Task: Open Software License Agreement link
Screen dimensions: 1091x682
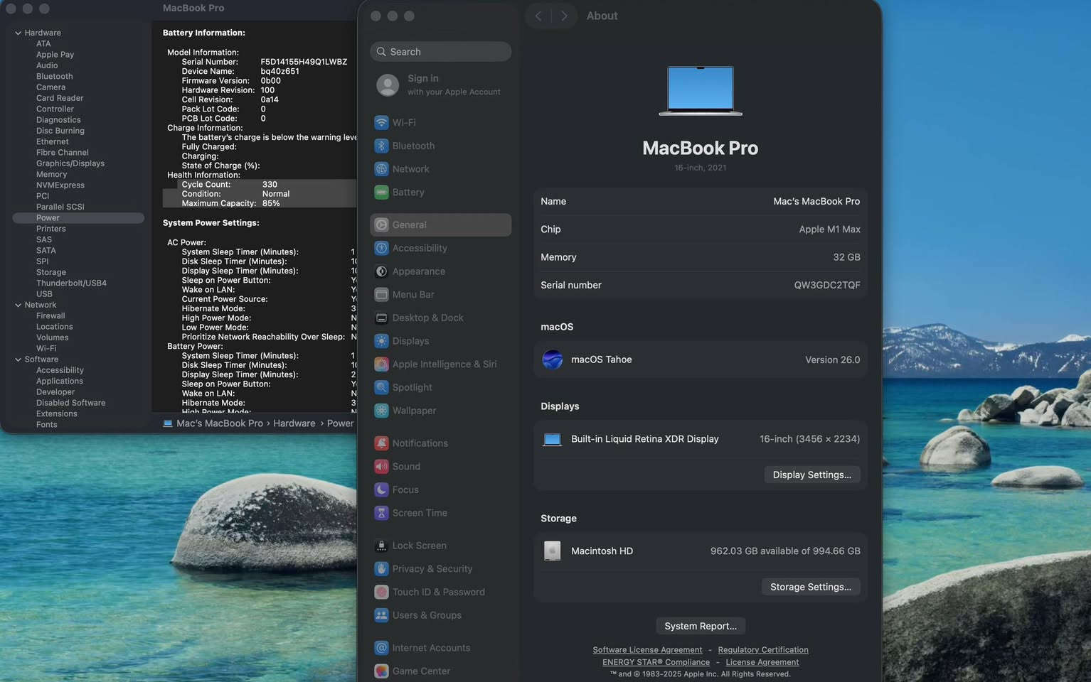Action: point(647,650)
